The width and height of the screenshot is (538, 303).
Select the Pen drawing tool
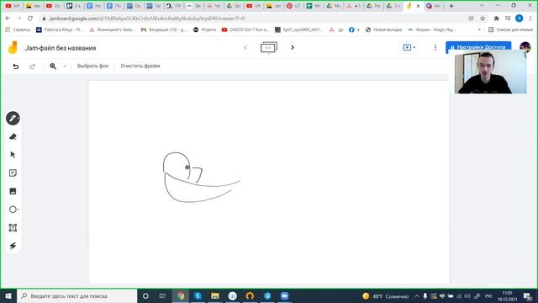point(13,119)
